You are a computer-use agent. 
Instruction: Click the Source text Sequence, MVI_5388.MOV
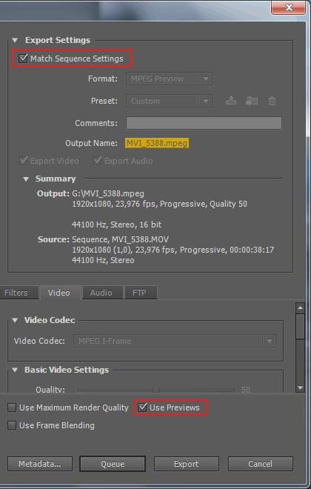pyautogui.click(x=120, y=239)
